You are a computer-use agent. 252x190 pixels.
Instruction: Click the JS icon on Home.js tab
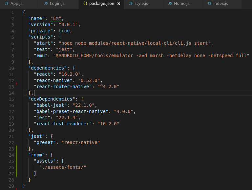tap(170, 3)
